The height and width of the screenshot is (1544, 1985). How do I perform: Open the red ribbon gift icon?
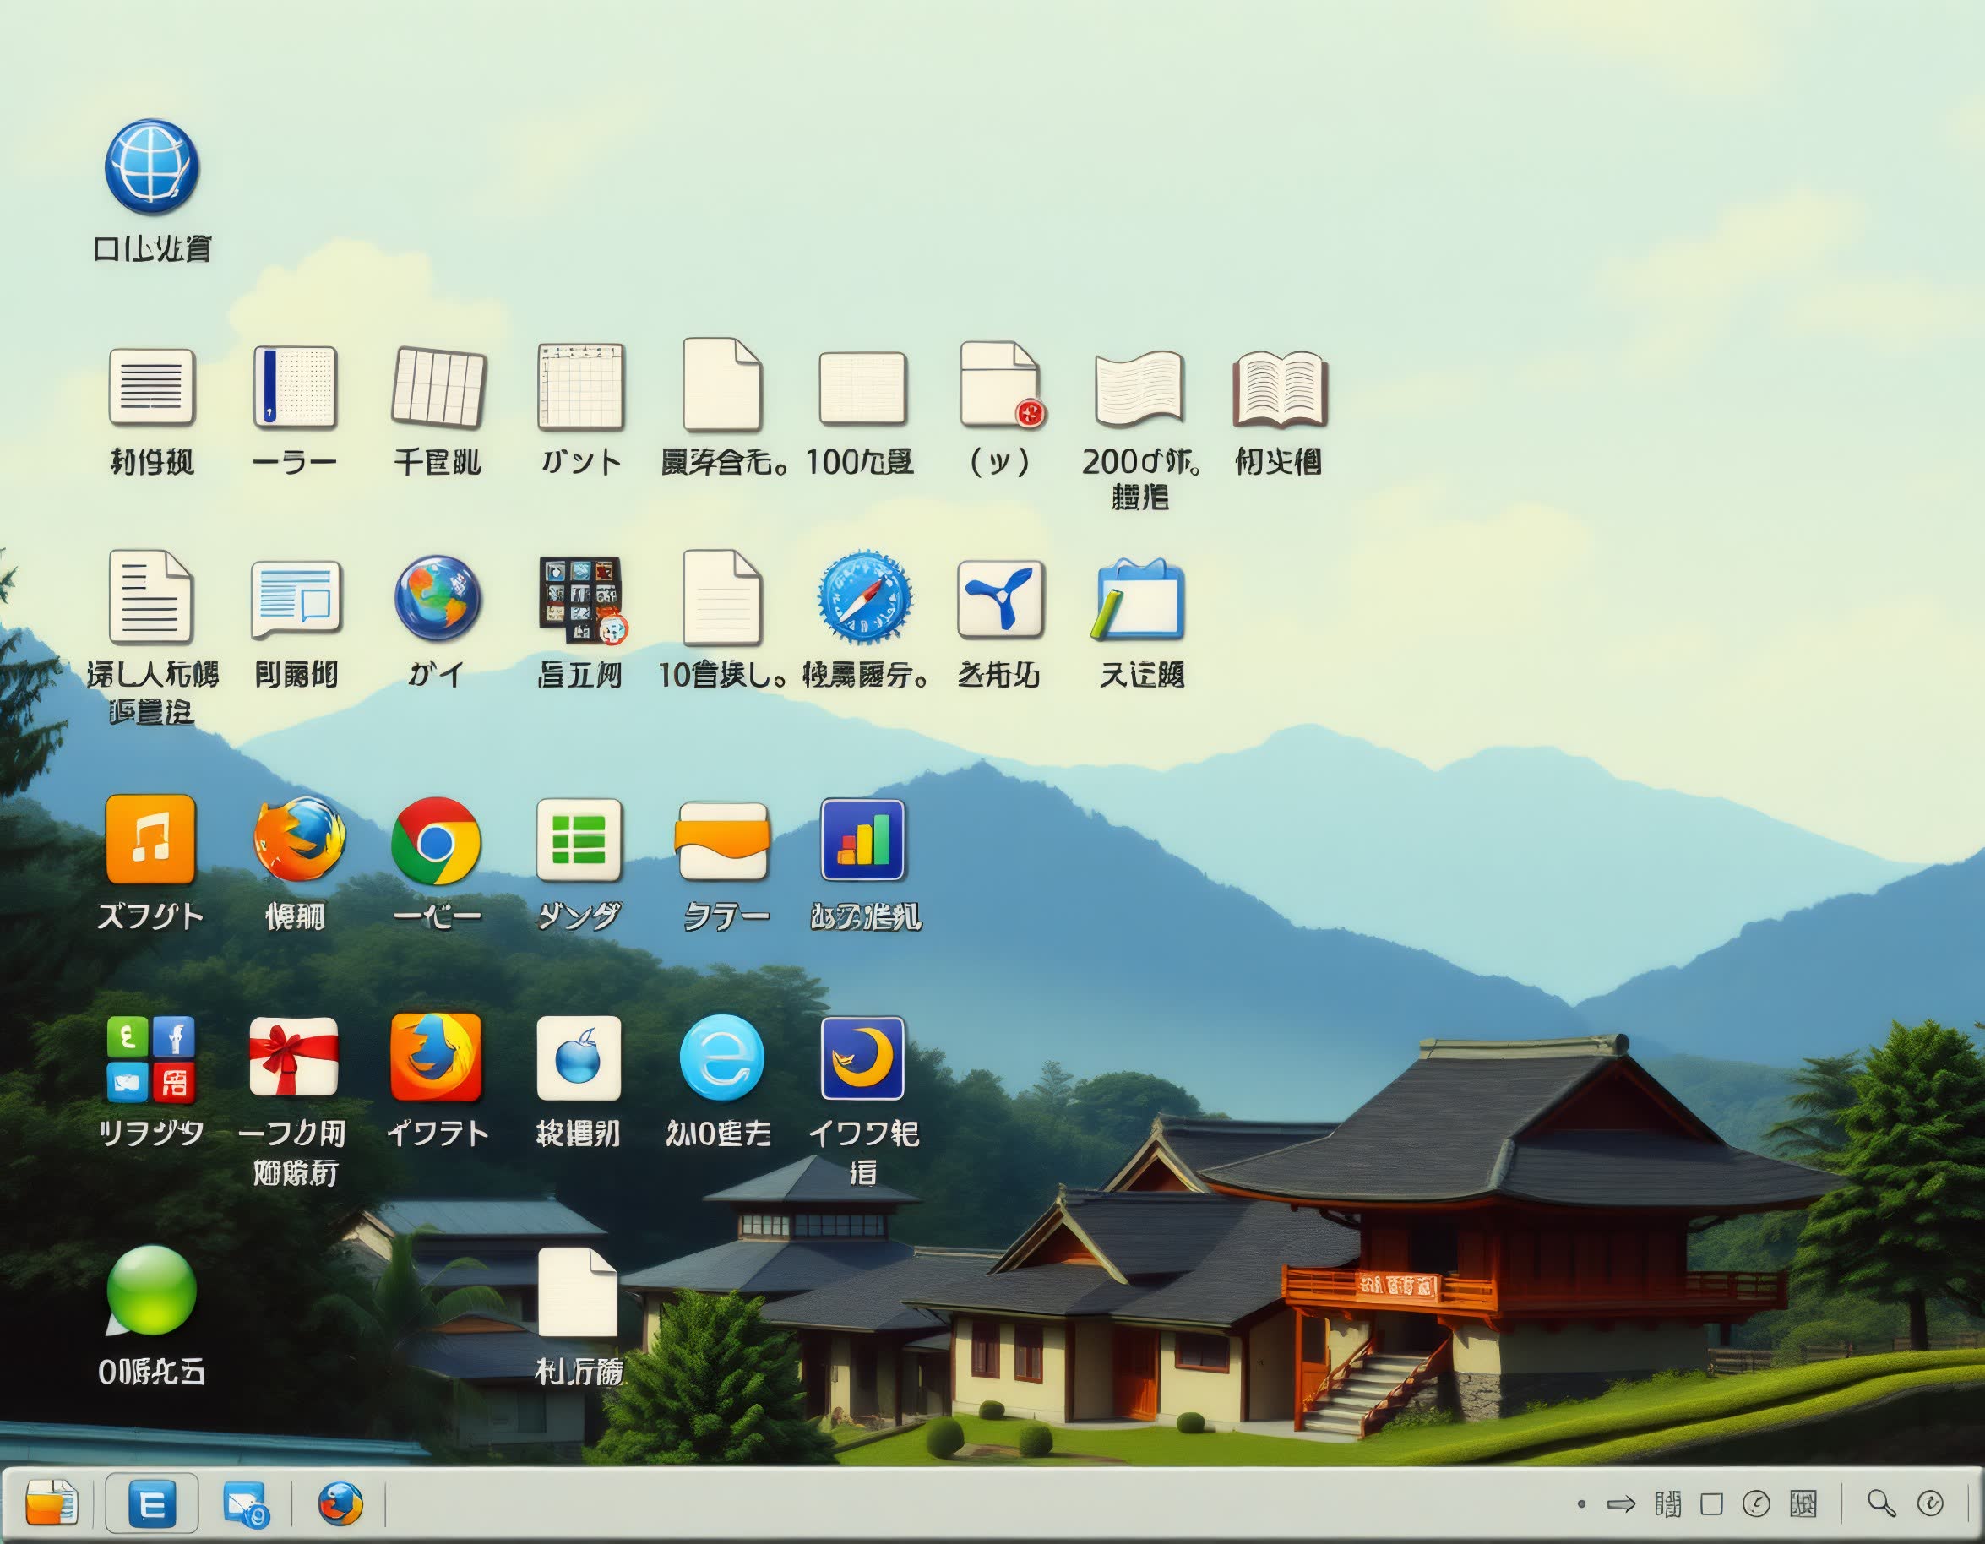(294, 1056)
